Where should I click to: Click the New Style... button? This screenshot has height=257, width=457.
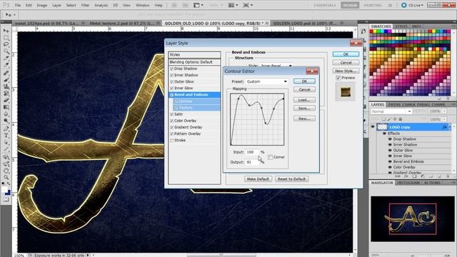tap(346, 71)
